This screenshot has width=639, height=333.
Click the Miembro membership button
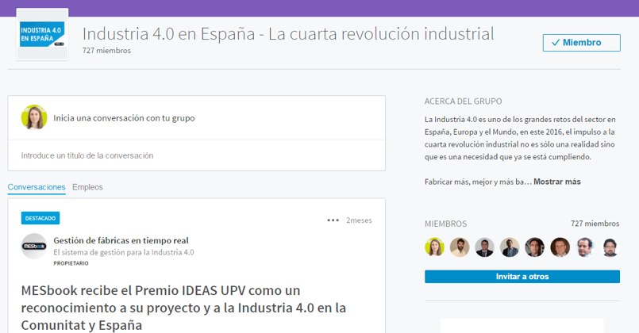[582, 43]
